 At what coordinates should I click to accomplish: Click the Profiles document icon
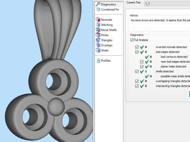click(98, 61)
